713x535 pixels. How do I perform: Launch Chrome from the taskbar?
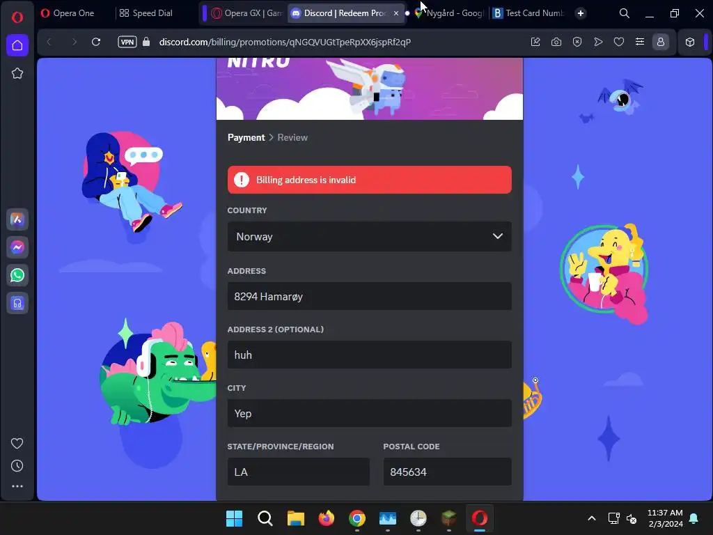coord(357,518)
